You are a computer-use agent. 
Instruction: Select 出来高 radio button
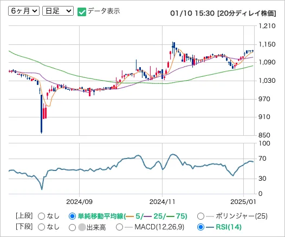(x=72, y=227)
